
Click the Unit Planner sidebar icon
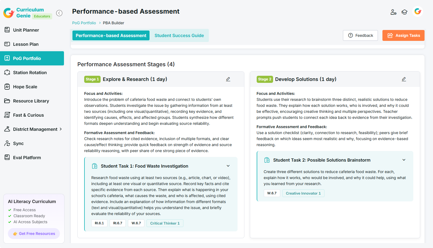[x=7, y=30]
